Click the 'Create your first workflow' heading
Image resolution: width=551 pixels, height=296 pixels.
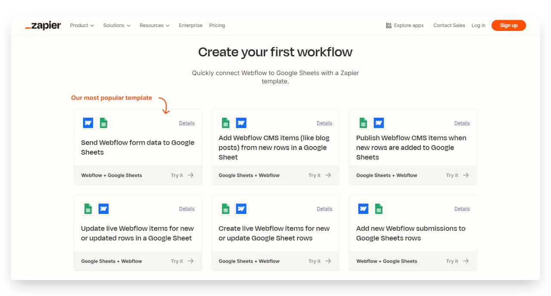[x=275, y=52]
